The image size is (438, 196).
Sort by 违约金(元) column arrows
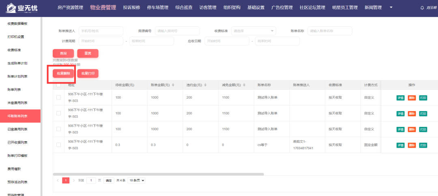pos(205,85)
